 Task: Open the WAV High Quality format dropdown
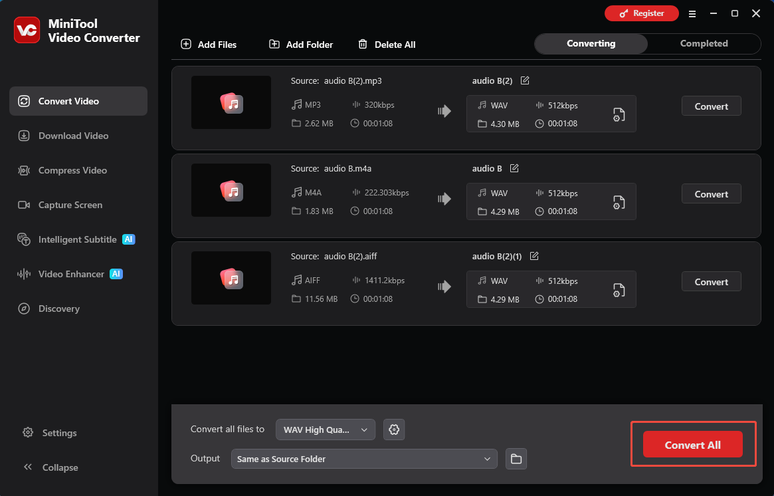[326, 430]
